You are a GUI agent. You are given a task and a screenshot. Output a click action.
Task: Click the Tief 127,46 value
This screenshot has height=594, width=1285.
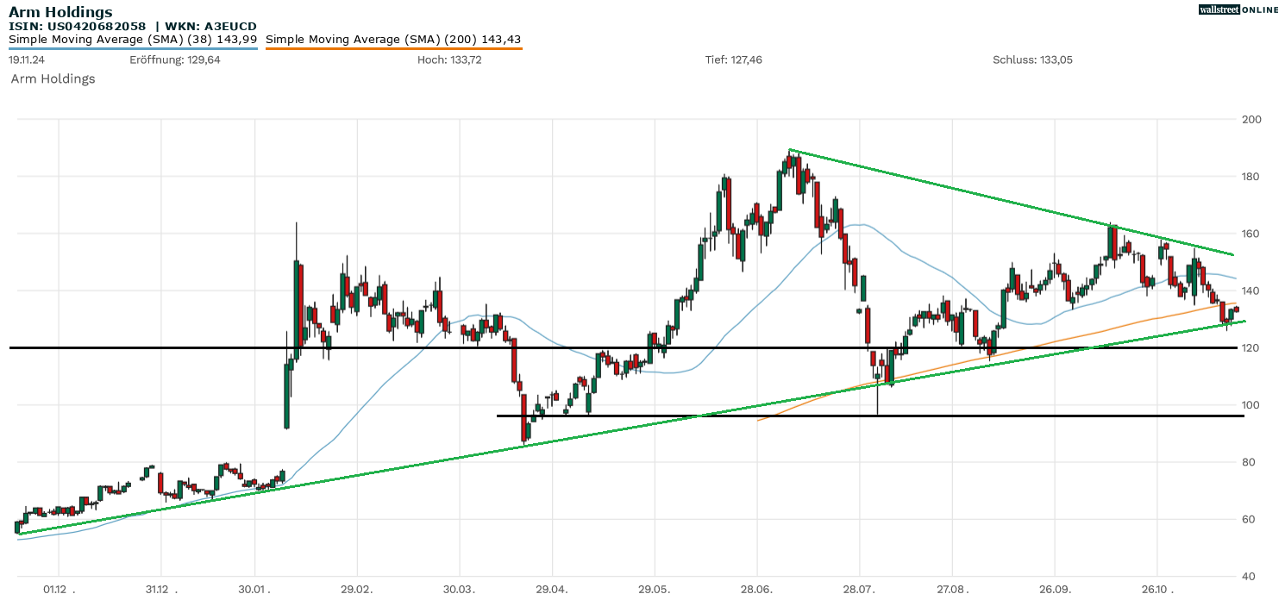[x=733, y=59]
